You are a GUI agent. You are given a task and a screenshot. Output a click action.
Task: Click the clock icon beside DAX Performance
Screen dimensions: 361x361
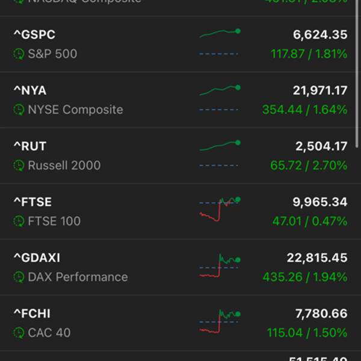[19, 277]
